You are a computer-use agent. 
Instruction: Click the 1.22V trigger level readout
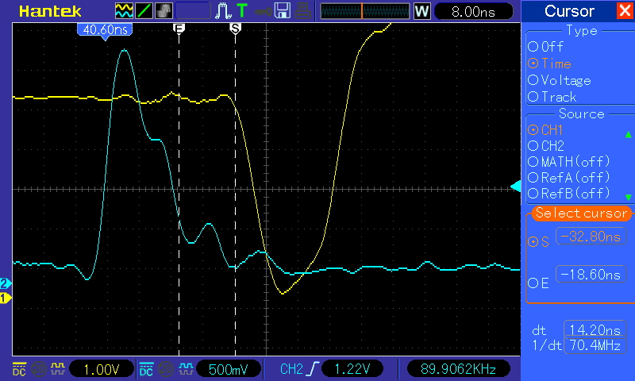pyautogui.click(x=352, y=369)
